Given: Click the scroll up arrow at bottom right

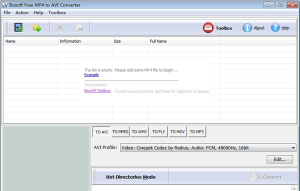Looking at the screenshot, I should pyautogui.click(x=294, y=188).
